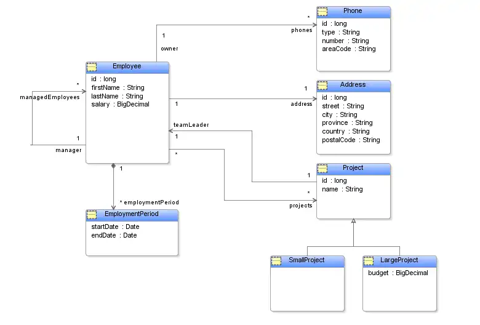The image size is (480, 325).
Task: Select the postalCode : String attribute
Action: [351, 140]
